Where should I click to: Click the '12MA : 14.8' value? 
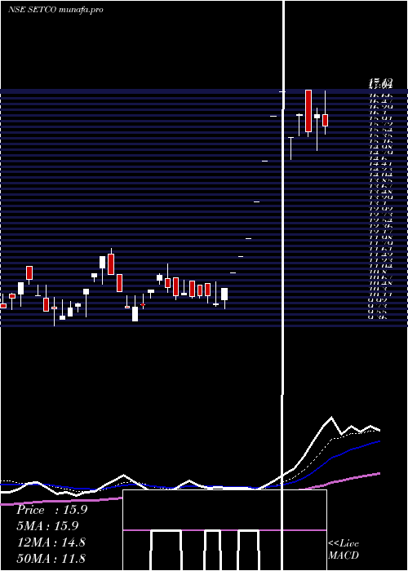[51, 542]
